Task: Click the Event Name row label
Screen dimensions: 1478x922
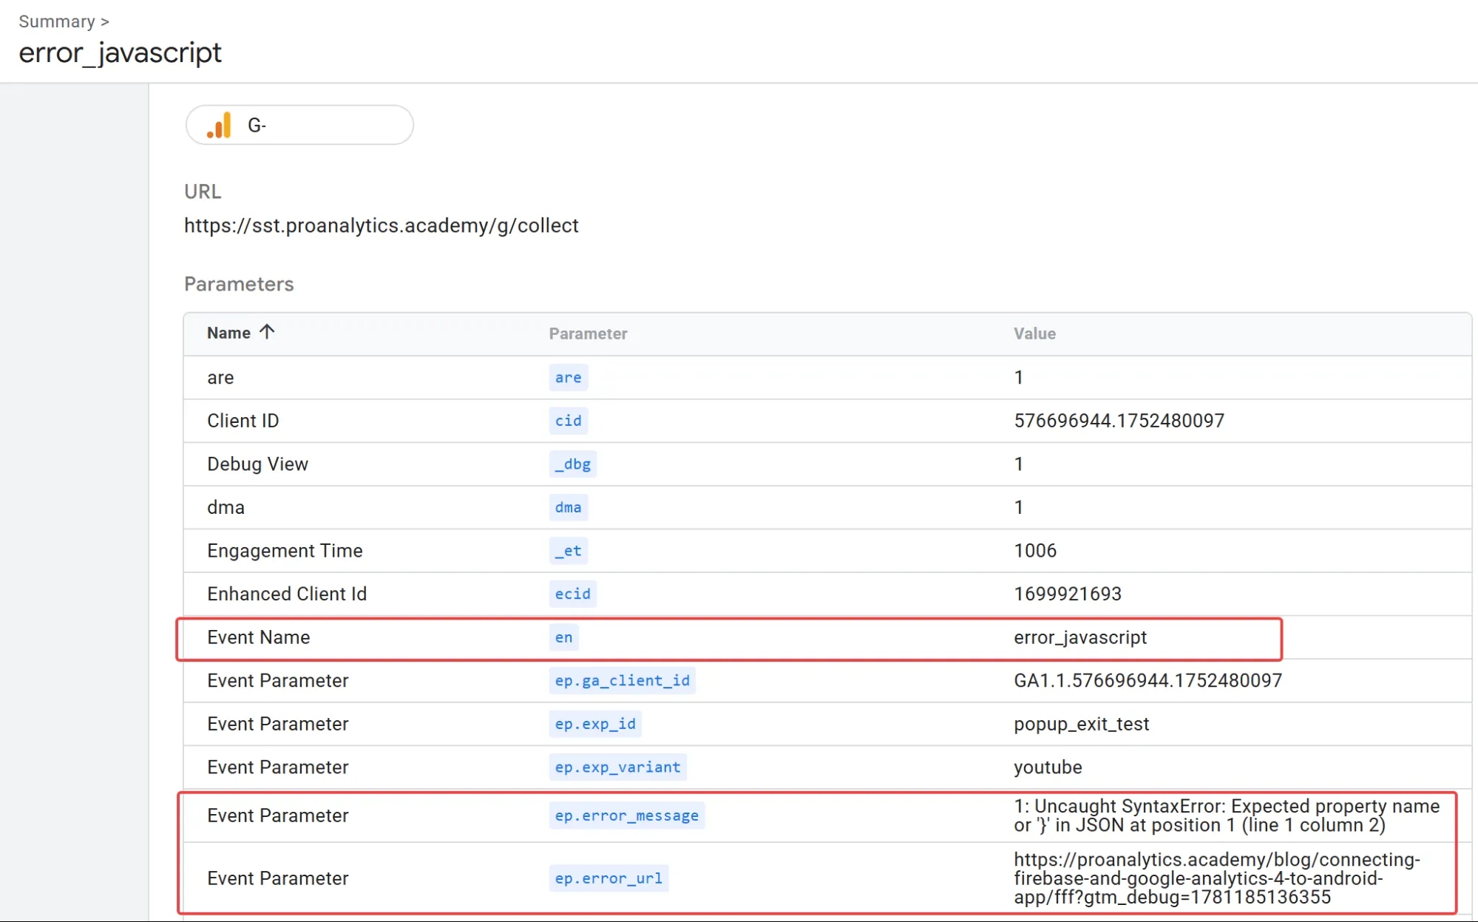Action: click(258, 637)
